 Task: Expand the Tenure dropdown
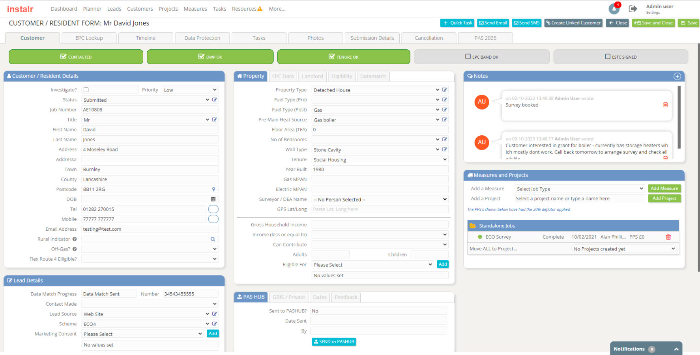380,160
